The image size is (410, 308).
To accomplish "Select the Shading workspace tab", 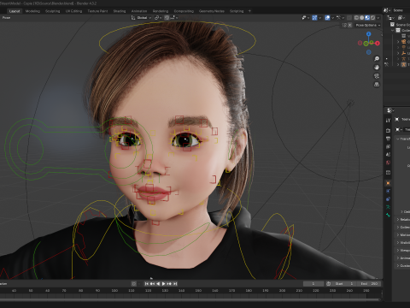I will point(120,11).
